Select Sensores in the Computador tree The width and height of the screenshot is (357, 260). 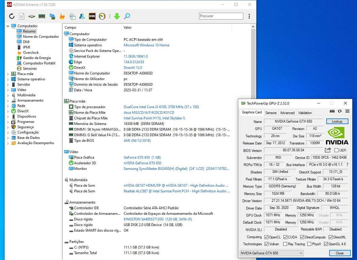pyautogui.click(x=30, y=69)
